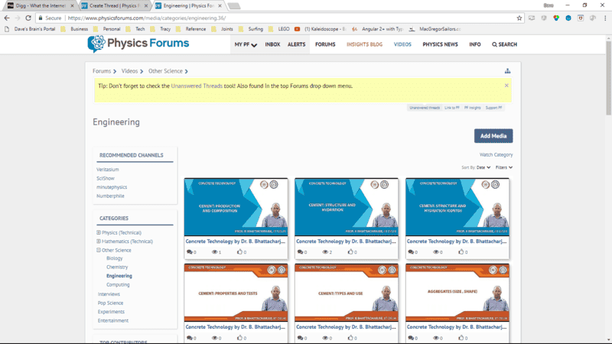Switch to the Create Thread tab
The image size is (612, 344).
112,6
